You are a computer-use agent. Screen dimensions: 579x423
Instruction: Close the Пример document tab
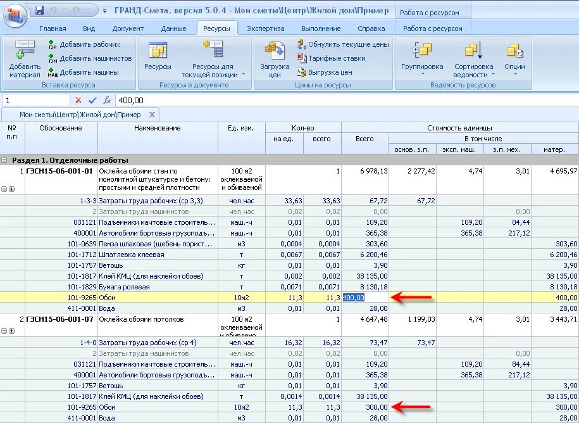[x=152, y=115]
